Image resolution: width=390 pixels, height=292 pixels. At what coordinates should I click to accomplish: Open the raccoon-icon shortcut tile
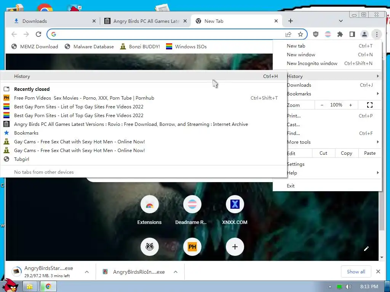point(149,247)
